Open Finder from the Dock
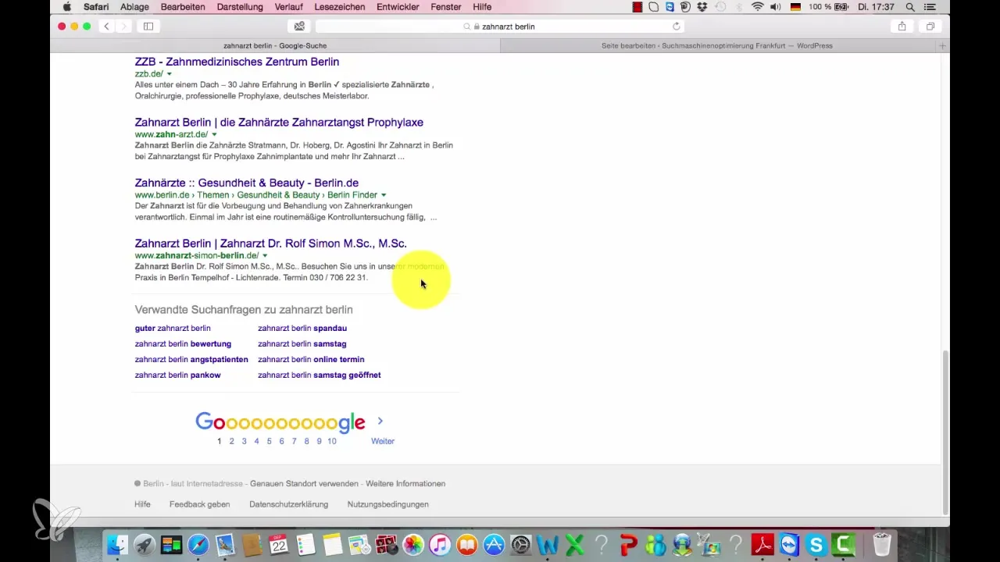 tap(117, 544)
